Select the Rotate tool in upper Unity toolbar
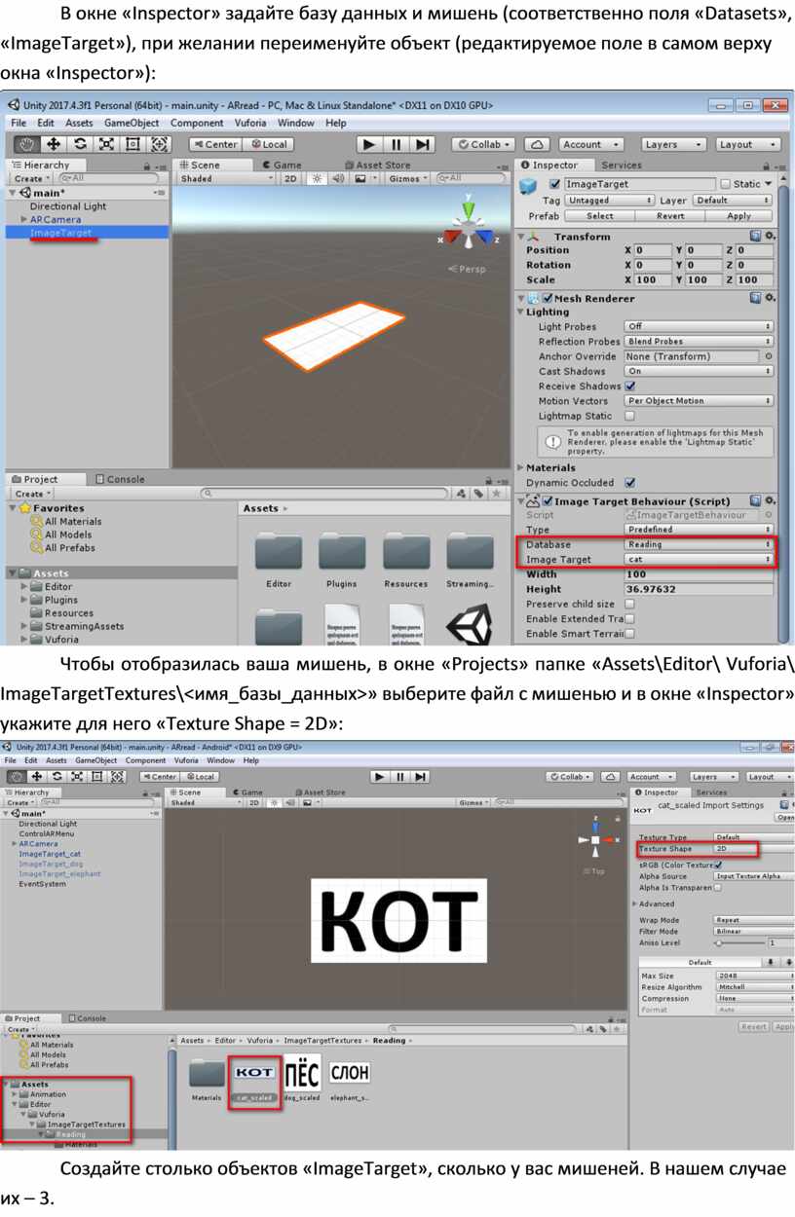This screenshot has width=795, height=1217. tap(80, 144)
